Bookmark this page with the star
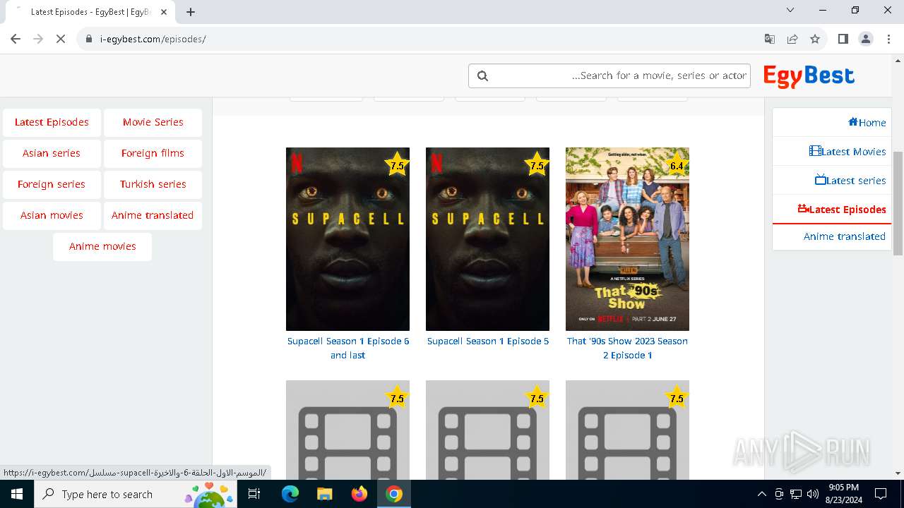This screenshot has width=904, height=508. pos(815,39)
